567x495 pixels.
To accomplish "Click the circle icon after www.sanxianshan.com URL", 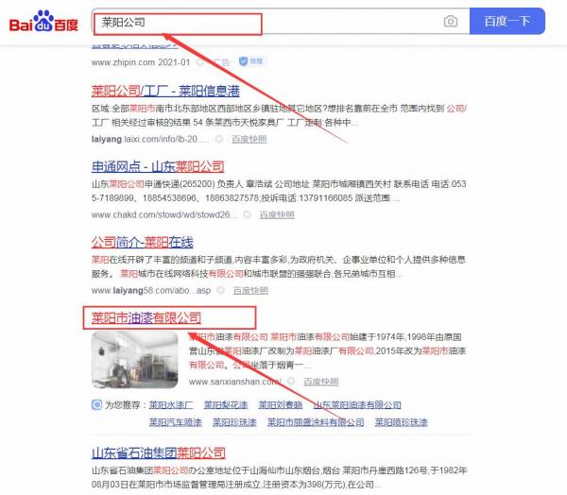I will (287, 382).
